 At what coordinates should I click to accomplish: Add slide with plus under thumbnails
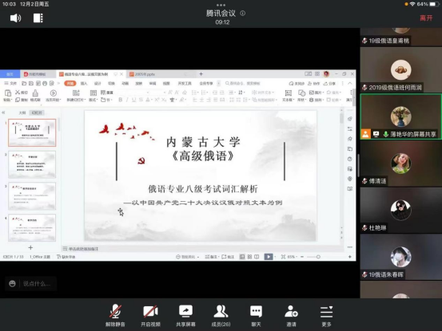[30, 247]
